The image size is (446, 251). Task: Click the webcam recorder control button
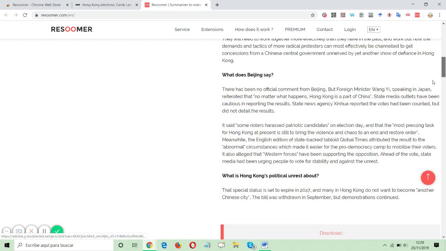click(19, 231)
